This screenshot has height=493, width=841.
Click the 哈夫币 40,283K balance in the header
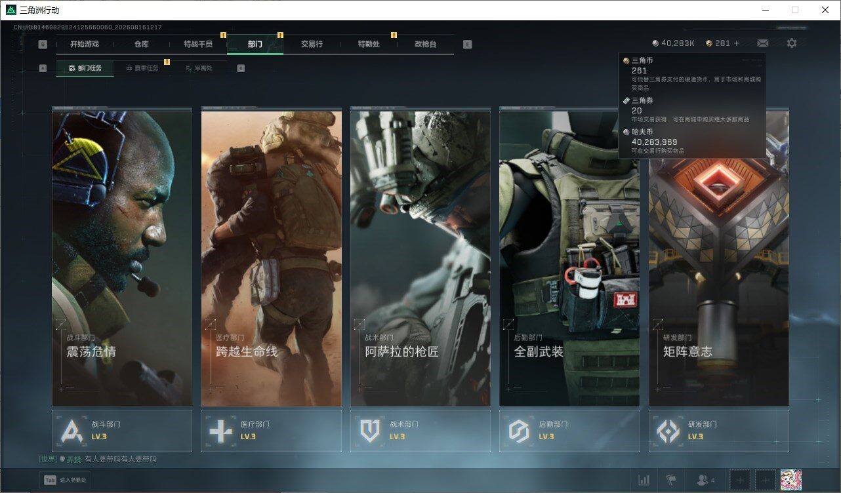674,43
